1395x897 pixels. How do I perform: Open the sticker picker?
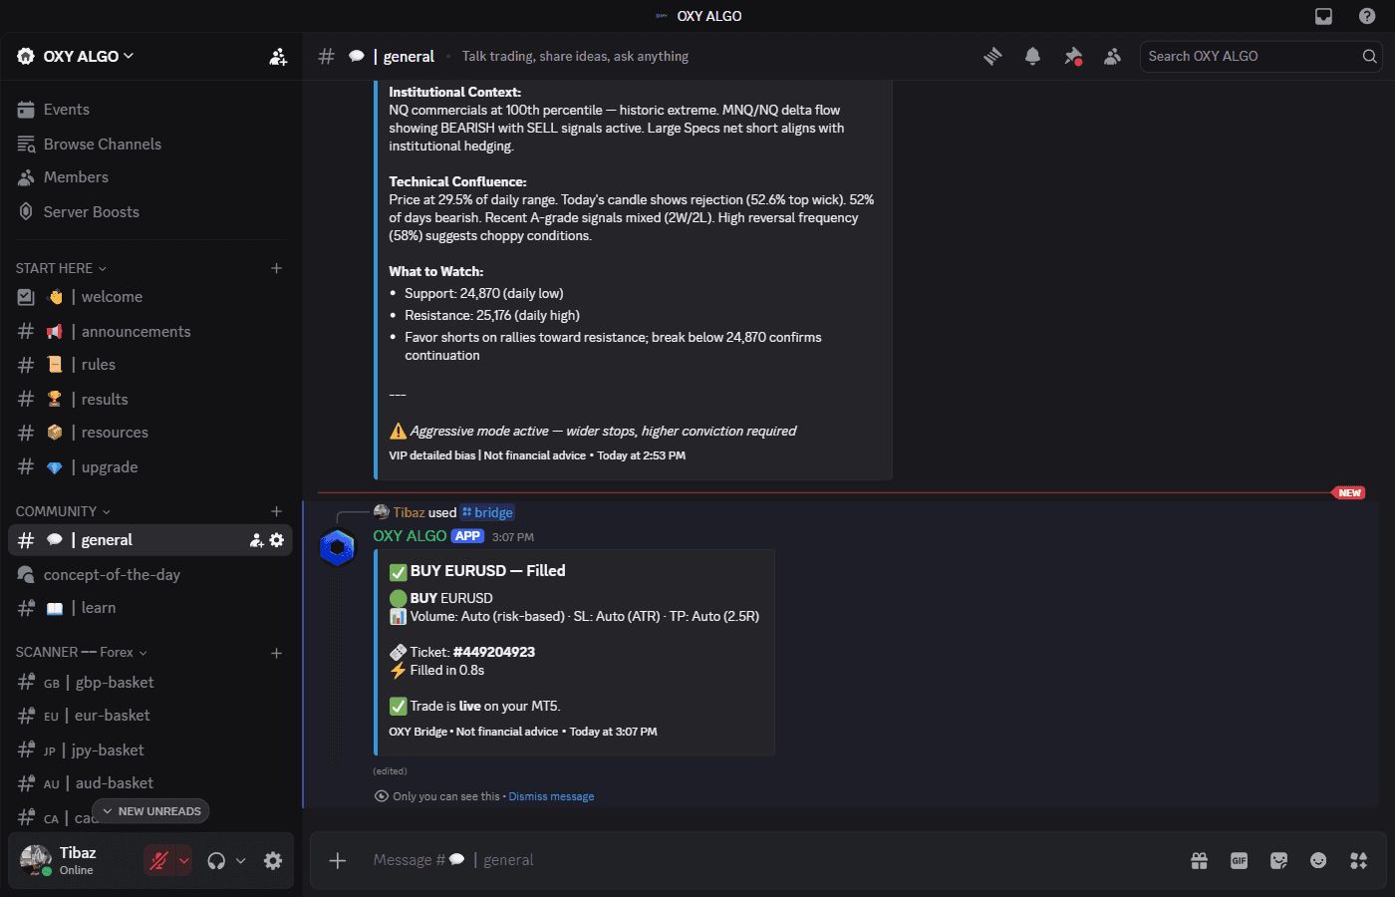(1278, 859)
